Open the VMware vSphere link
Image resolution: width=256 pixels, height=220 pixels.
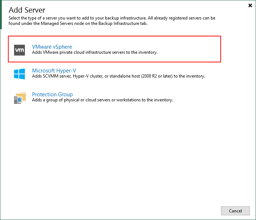(x=52, y=47)
